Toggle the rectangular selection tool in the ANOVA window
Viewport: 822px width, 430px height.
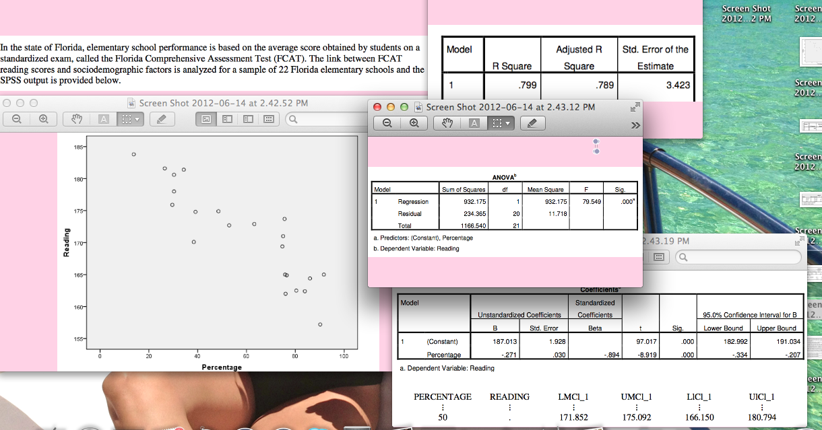click(497, 122)
